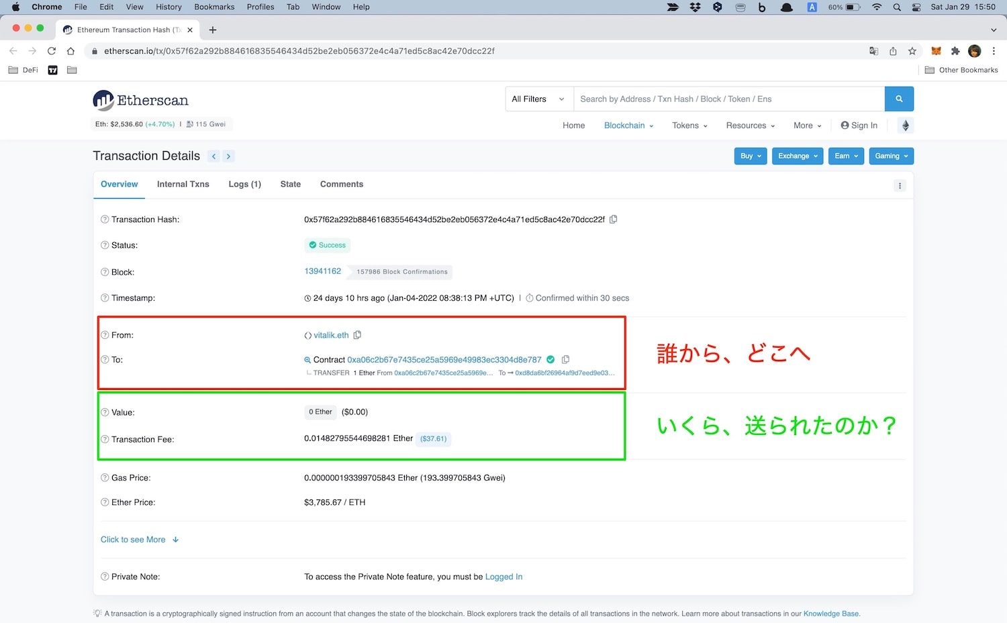Expand the Tokens nav menu
Image resolution: width=1007 pixels, height=623 pixels.
pos(689,126)
